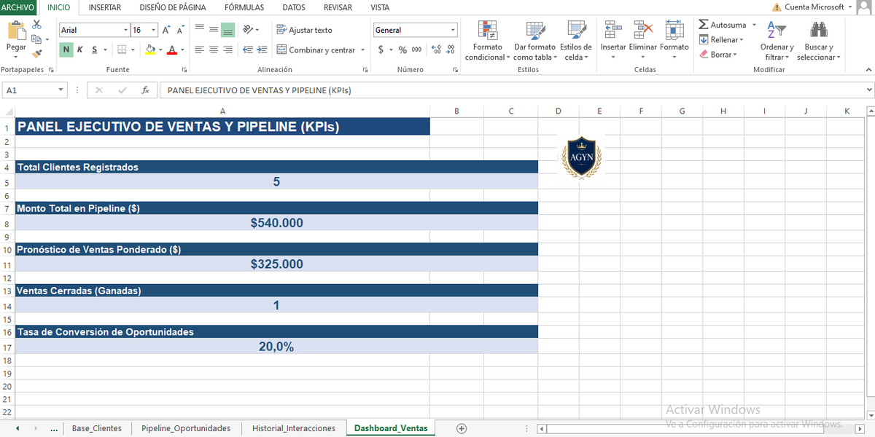The height and width of the screenshot is (437, 875).
Task: Click the Borrar clear button
Action: [718, 55]
